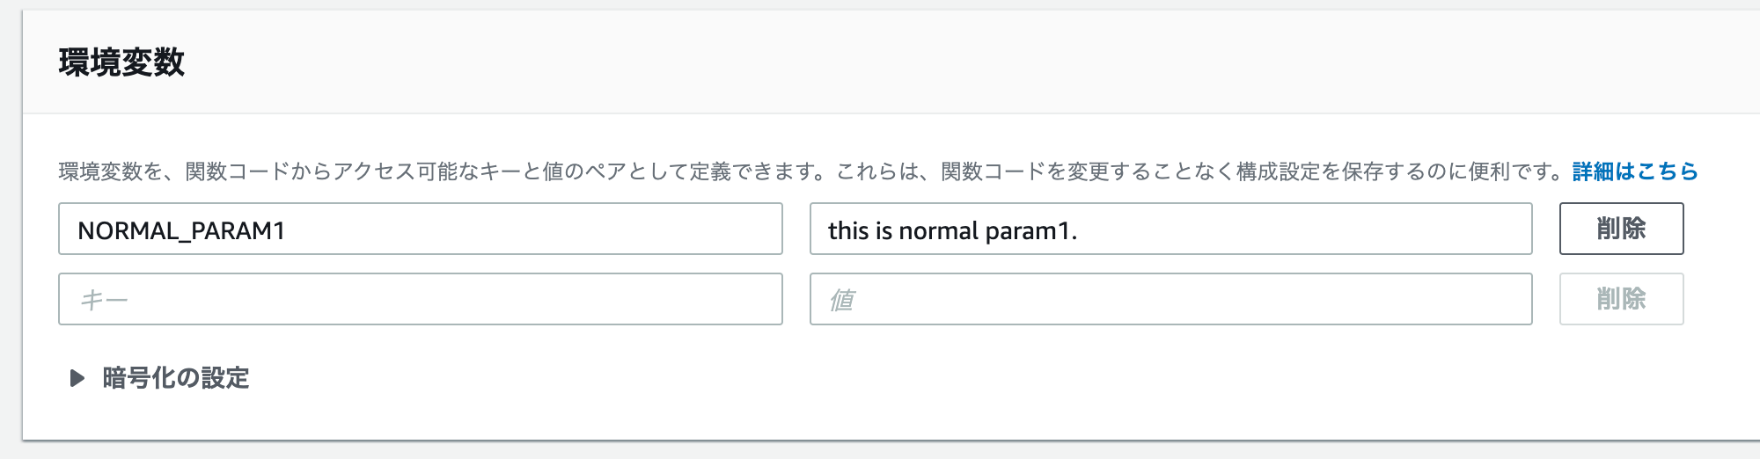The width and height of the screenshot is (1760, 459).
Task: Focus the NORMAL_PARAM1 key field
Action: coord(420,229)
